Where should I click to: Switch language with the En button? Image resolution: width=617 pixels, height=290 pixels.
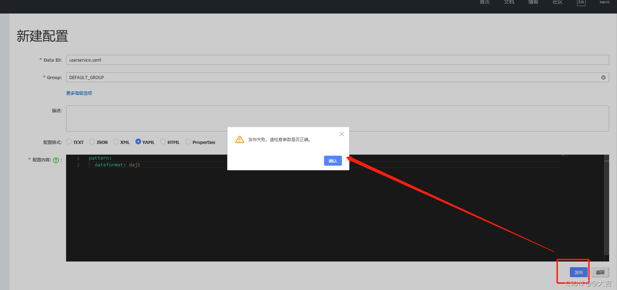[581, 2]
